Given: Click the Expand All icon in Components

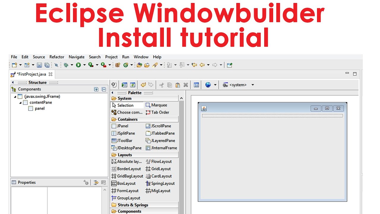Looking at the screenshot, I should [96, 89].
